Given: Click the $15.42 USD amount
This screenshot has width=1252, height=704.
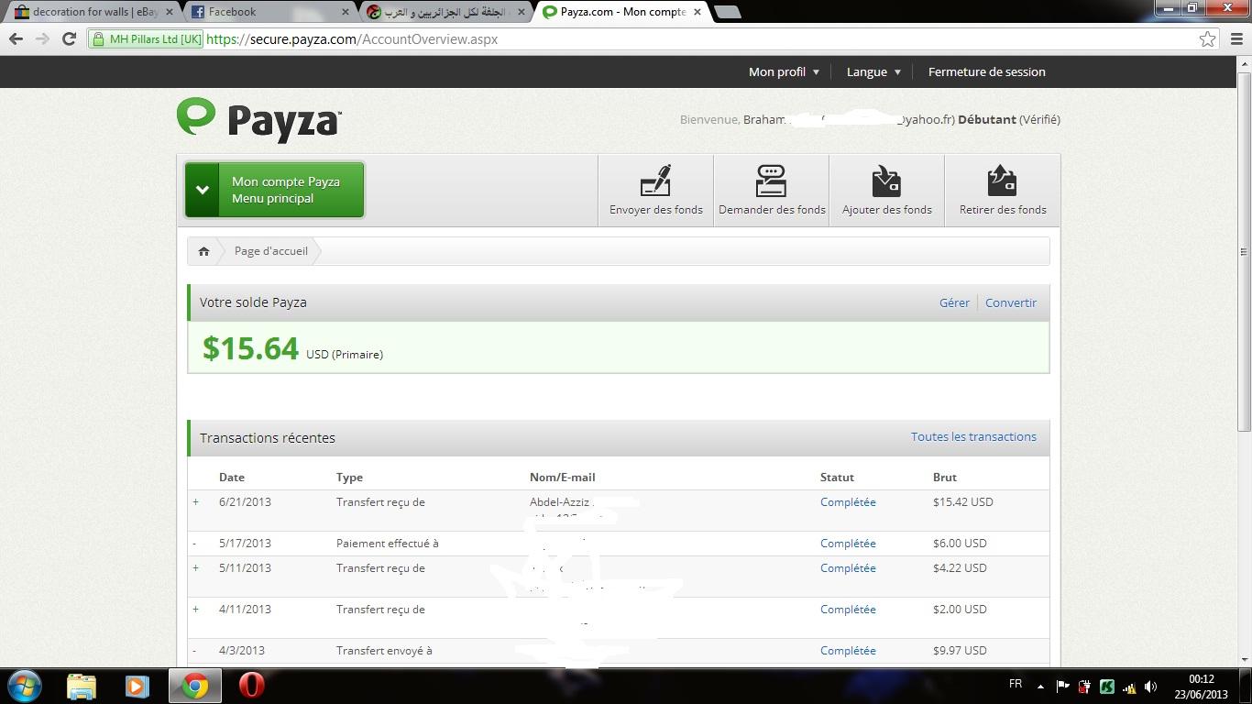Looking at the screenshot, I should (x=962, y=502).
